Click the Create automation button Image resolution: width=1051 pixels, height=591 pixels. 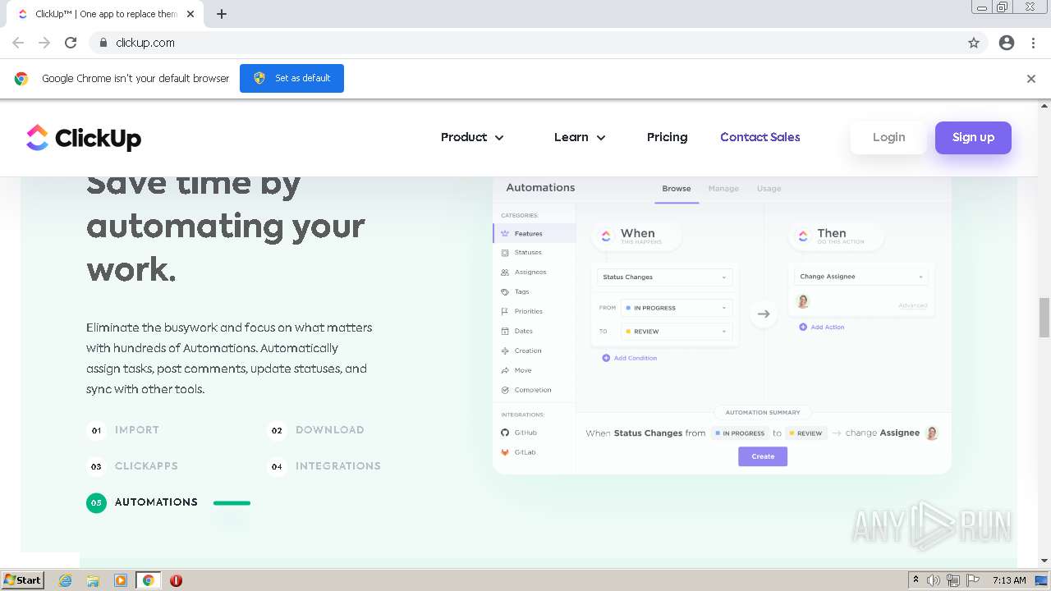(x=763, y=456)
